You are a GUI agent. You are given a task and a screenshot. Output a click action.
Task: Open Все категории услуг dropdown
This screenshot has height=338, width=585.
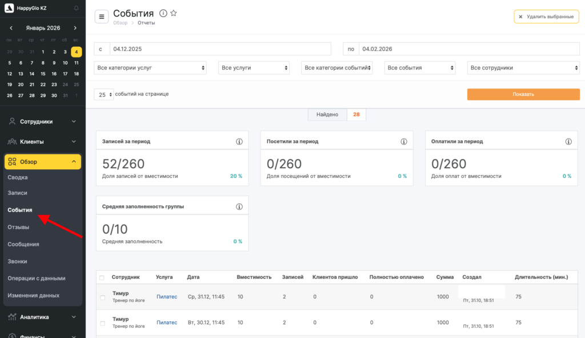pyautogui.click(x=151, y=68)
